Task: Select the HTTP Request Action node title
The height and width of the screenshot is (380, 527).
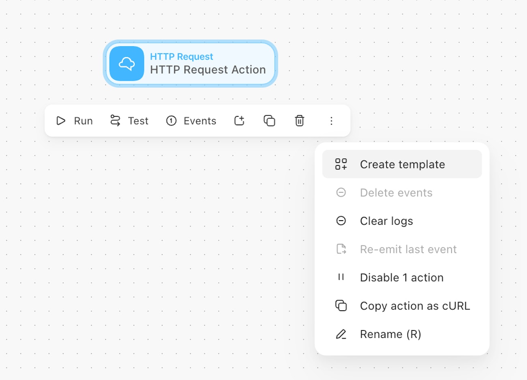Action: pos(208,70)
